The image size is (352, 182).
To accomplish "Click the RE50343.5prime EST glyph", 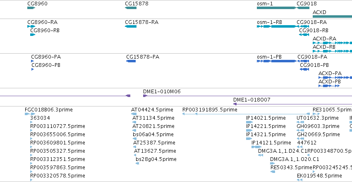I will [273, 172].
